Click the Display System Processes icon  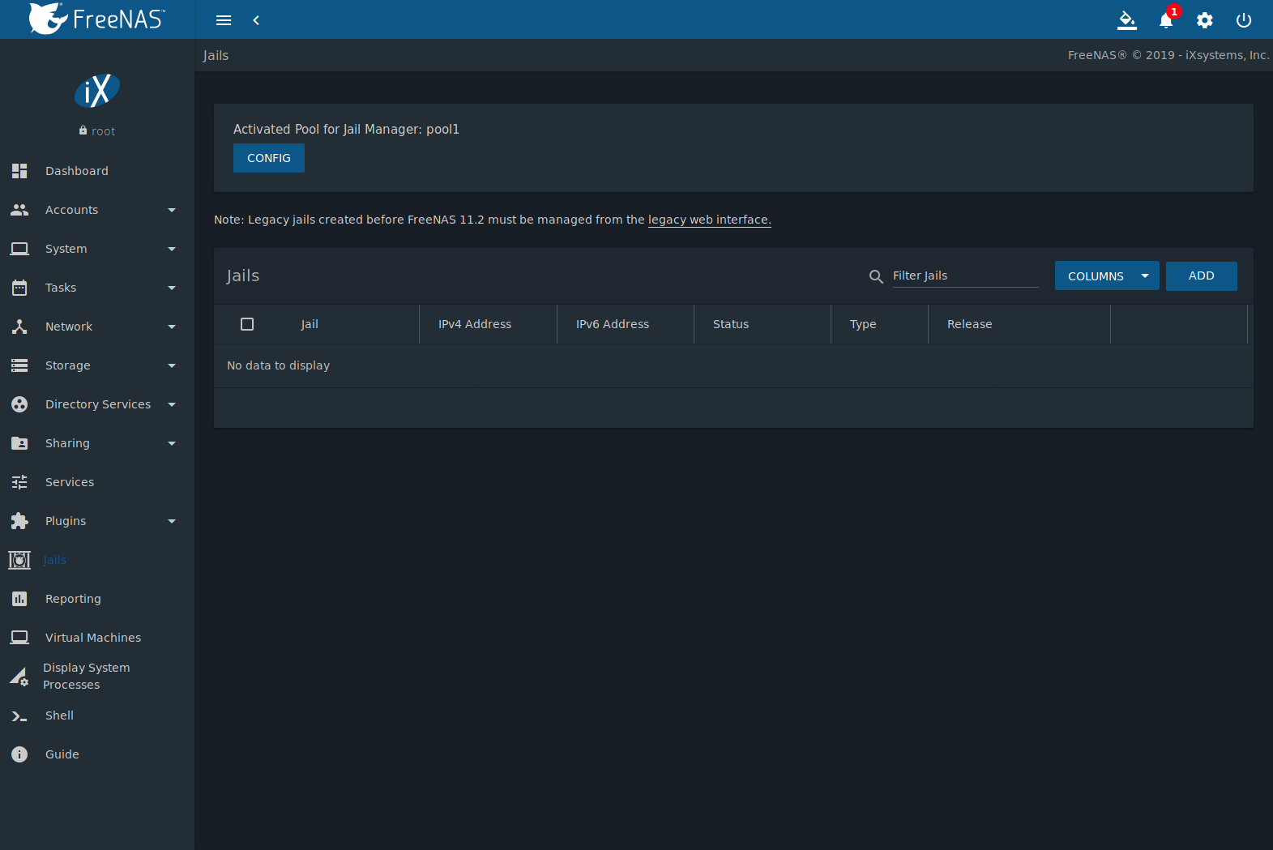pyautogui.click(x=19, y=677)
